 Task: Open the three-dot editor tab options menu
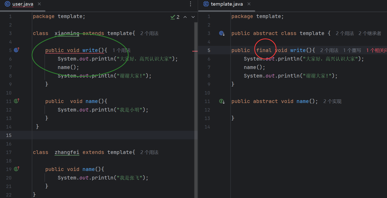191,4
